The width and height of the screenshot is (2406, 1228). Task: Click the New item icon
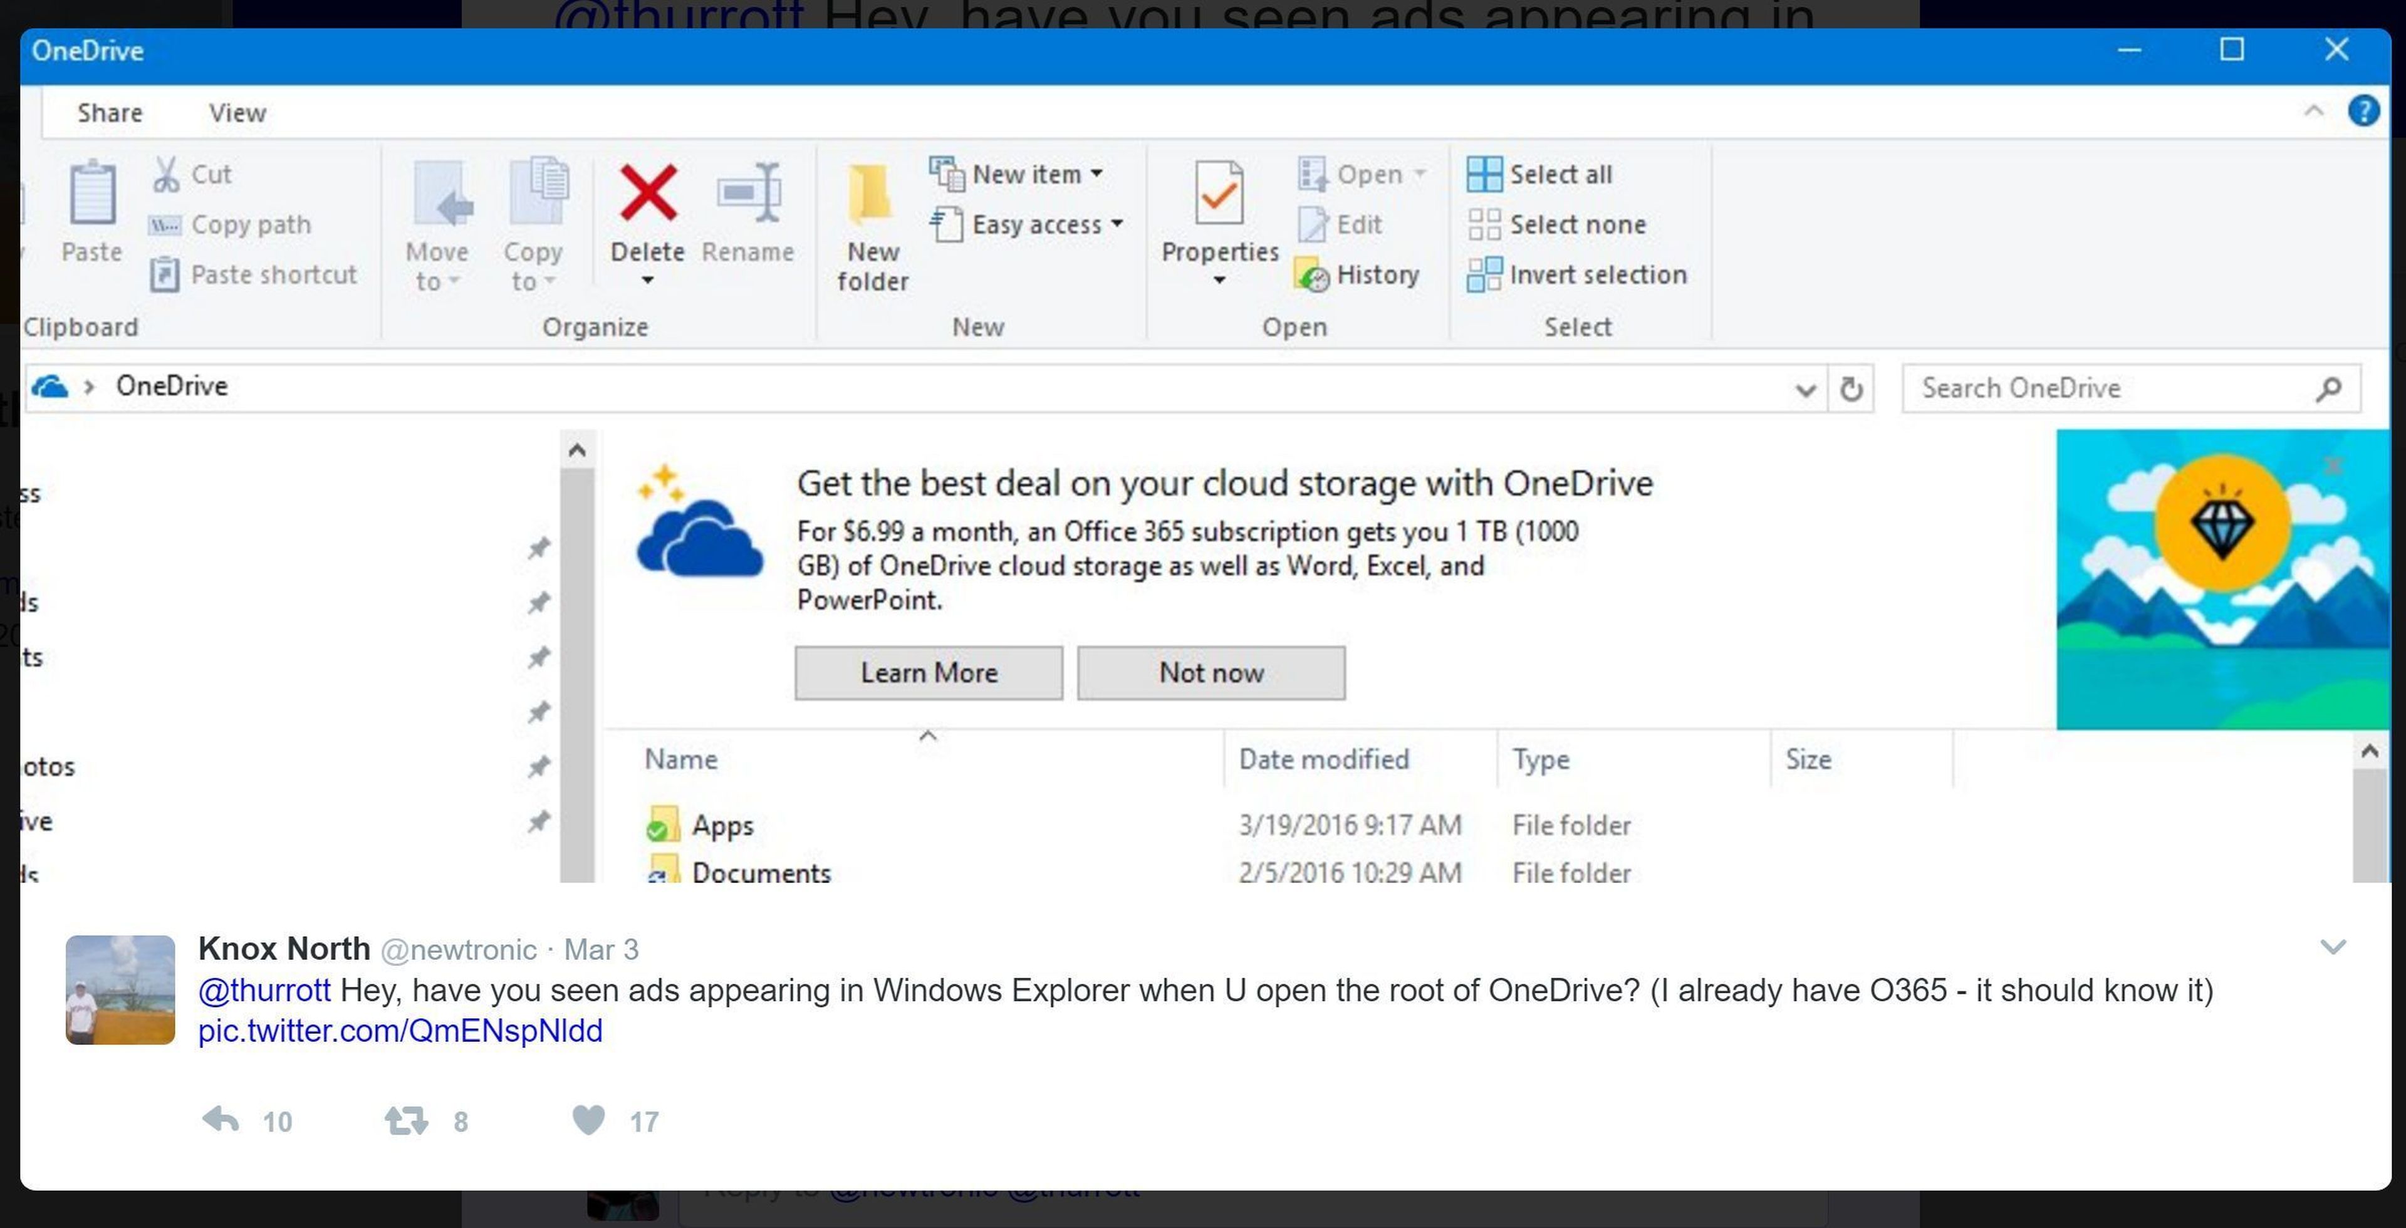click(x=946, y=174)
